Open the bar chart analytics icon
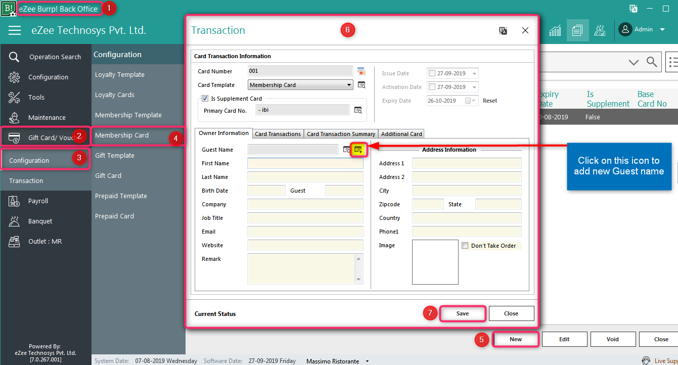 coord(555,30)
